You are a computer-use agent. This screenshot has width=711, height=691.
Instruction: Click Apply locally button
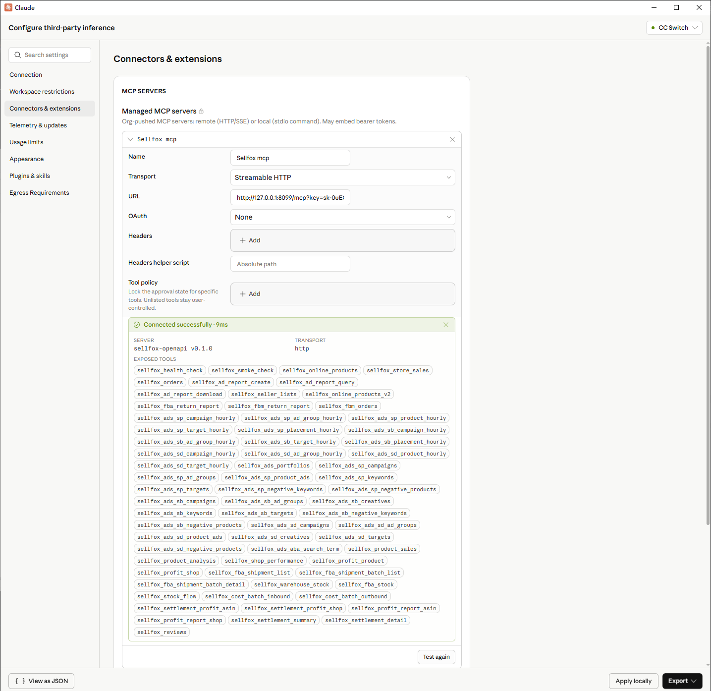coord(633,681)
